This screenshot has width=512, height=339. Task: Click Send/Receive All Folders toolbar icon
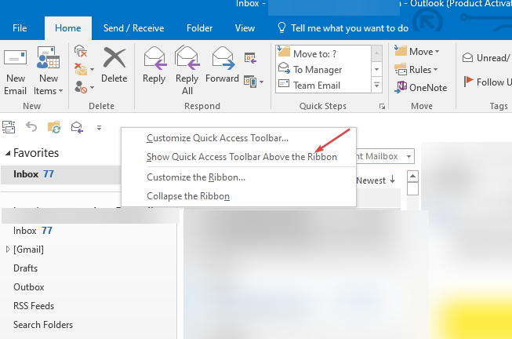(x=54, y=127)
